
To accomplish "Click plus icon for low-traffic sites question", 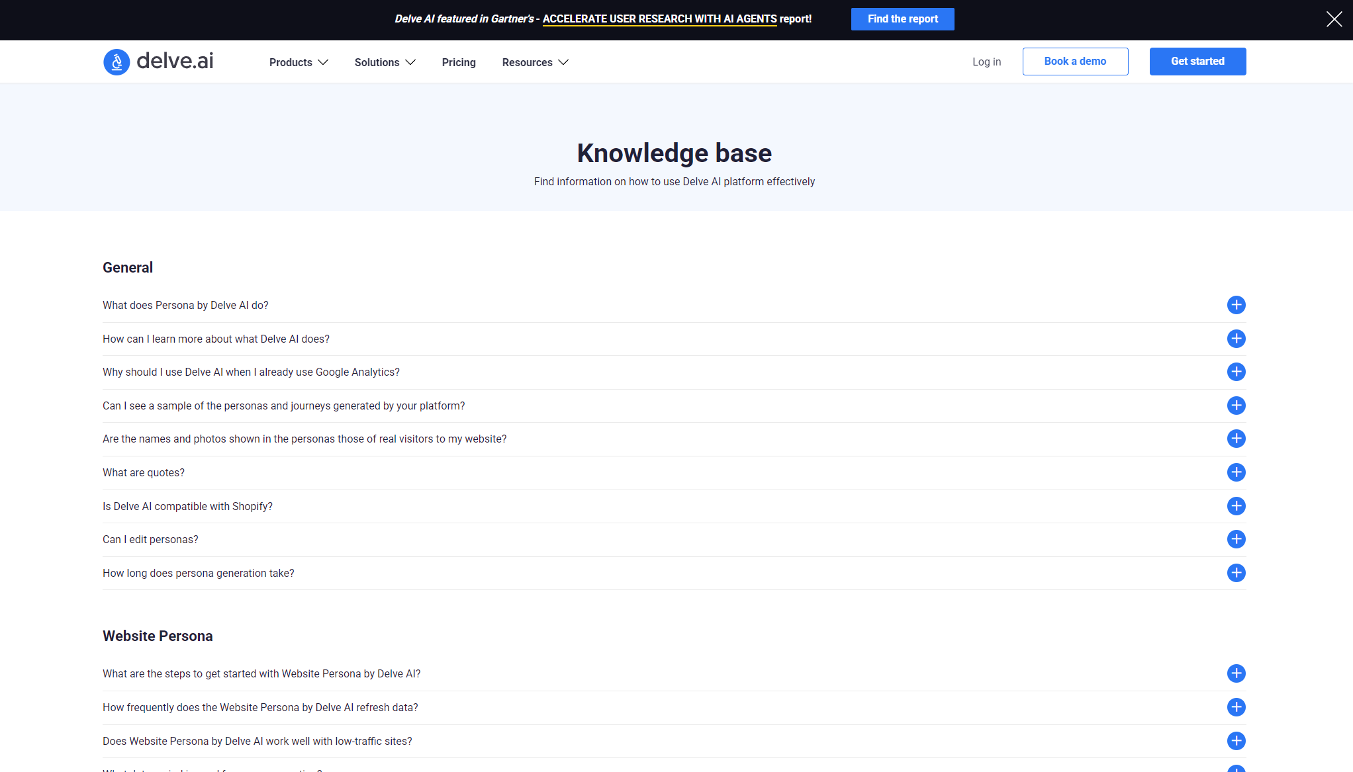I will pos(1236,741).
